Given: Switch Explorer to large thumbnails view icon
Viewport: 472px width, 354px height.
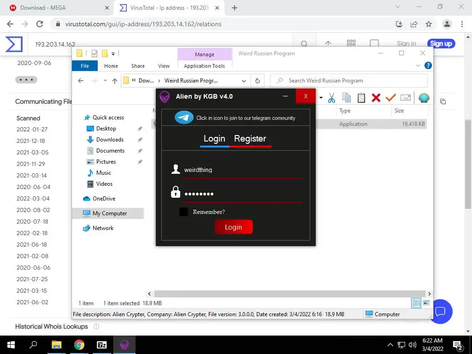Looking at the screenshot, I should pyautogui.click(x=426, y=303).
